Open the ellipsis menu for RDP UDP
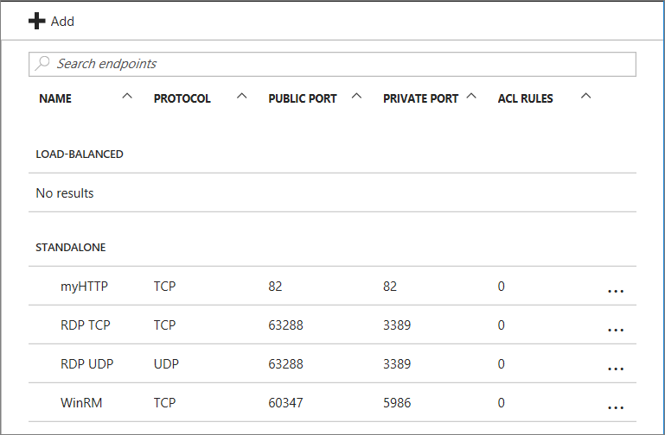The height and width of the screenshot is (435, 665). (616, 369)
